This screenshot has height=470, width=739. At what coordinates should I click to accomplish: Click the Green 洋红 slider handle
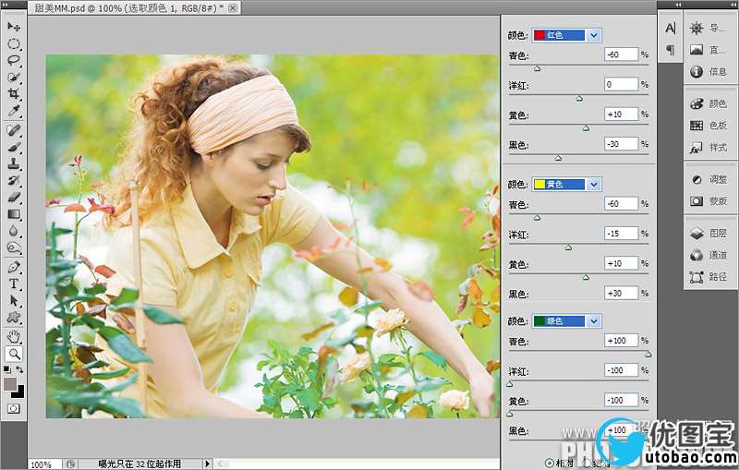510,384
